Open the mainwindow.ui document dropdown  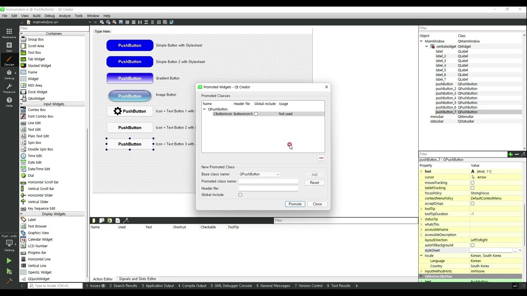coord(90,22)
